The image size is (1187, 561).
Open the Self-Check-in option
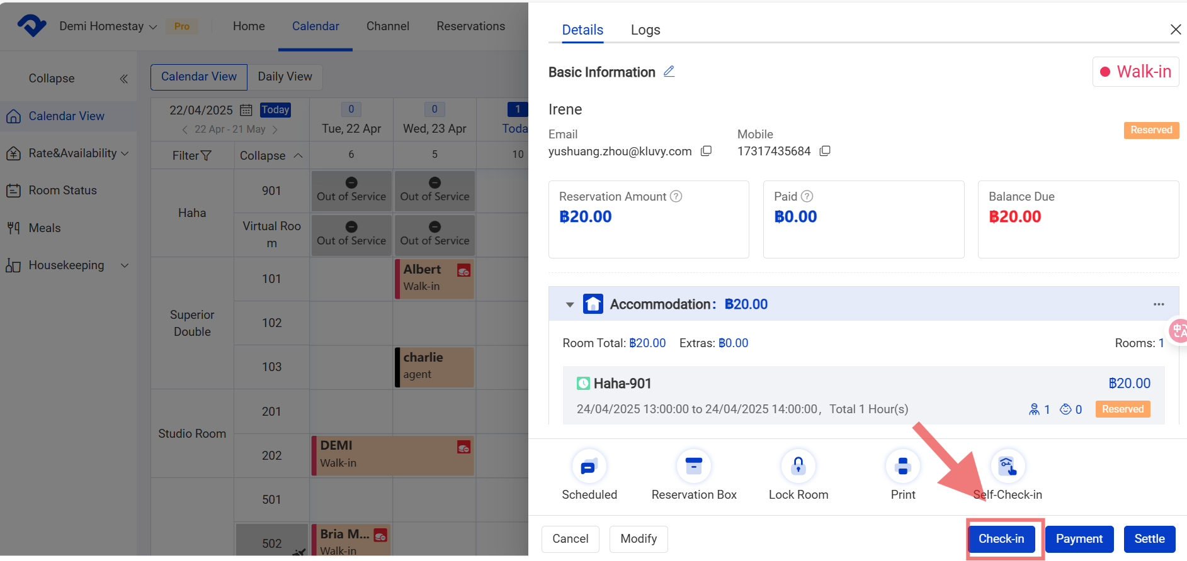coord(1008,467)
